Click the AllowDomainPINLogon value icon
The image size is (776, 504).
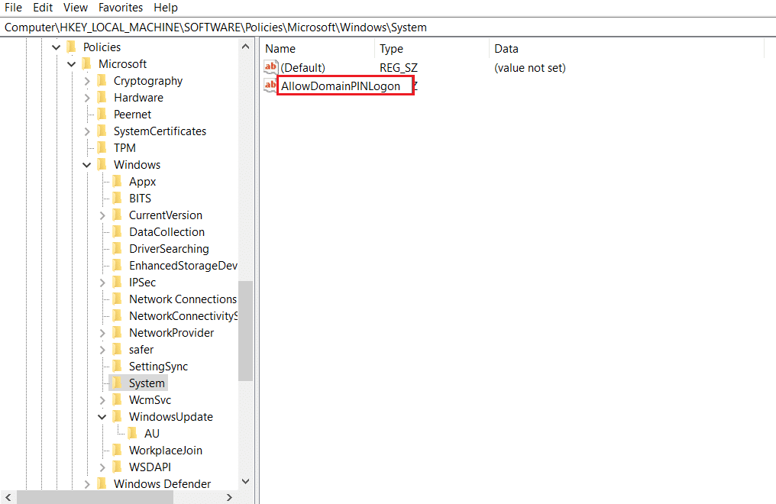(270, 86)
